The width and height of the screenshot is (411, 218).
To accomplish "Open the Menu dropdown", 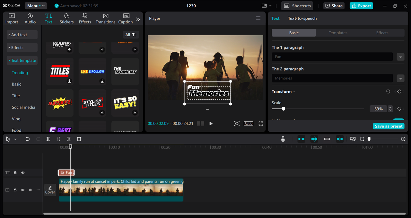I will [x=35, y=6].
